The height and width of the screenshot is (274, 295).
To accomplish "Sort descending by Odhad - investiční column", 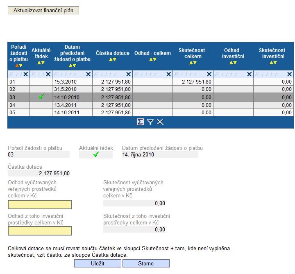I will (235, 63).
